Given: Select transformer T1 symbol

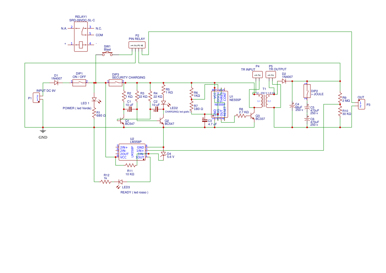Looking at the screenshot, I should click(x=263, y=101).
